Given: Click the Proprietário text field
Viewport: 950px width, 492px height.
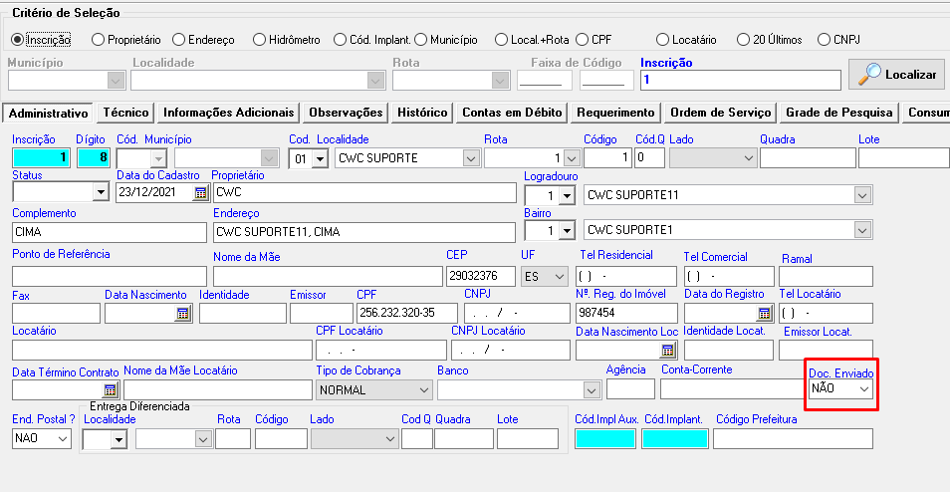Looking at the screenshot, I should [363, 193].
